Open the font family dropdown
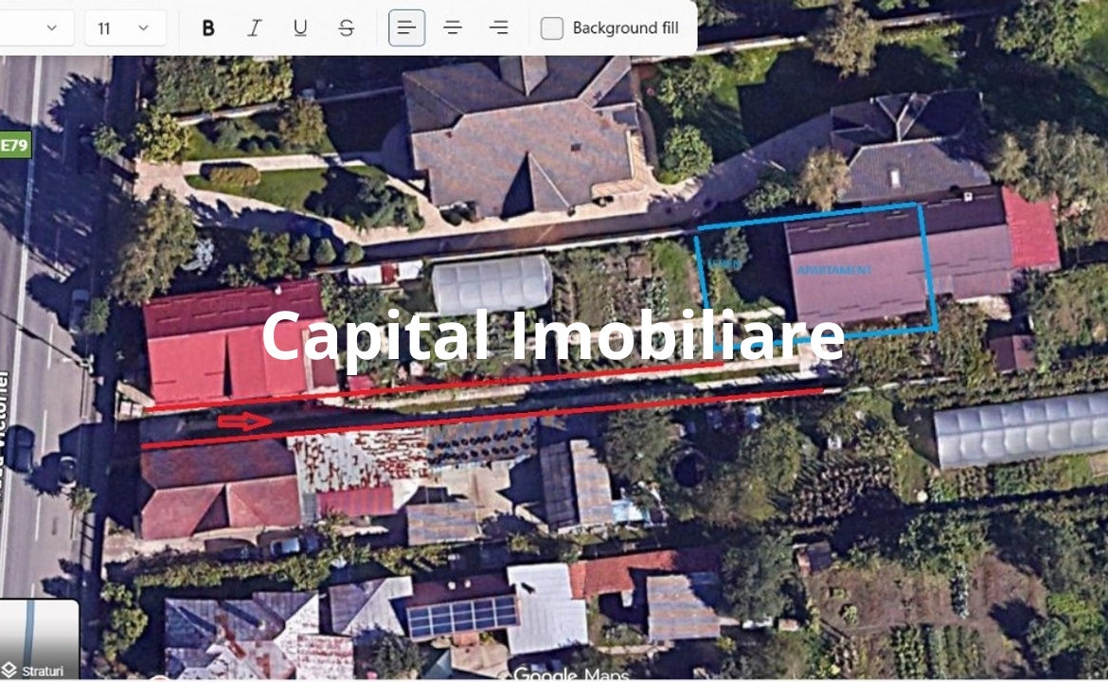Screen dimensions: 1108x682 click(38, 28)
